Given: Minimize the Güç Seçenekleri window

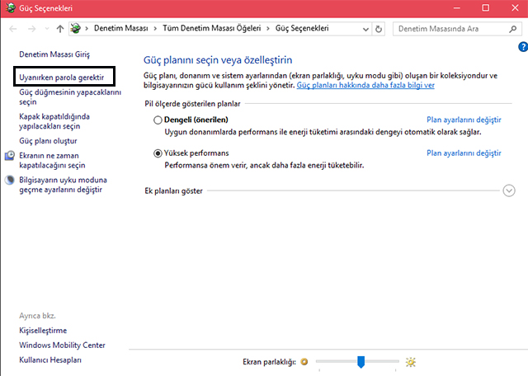Looking at the screenshot, I should click(456, 8).
